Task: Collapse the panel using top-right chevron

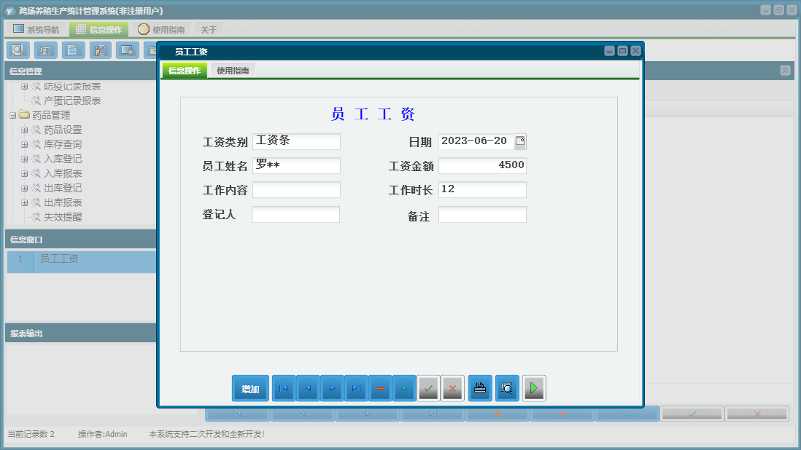Action: 786,71
